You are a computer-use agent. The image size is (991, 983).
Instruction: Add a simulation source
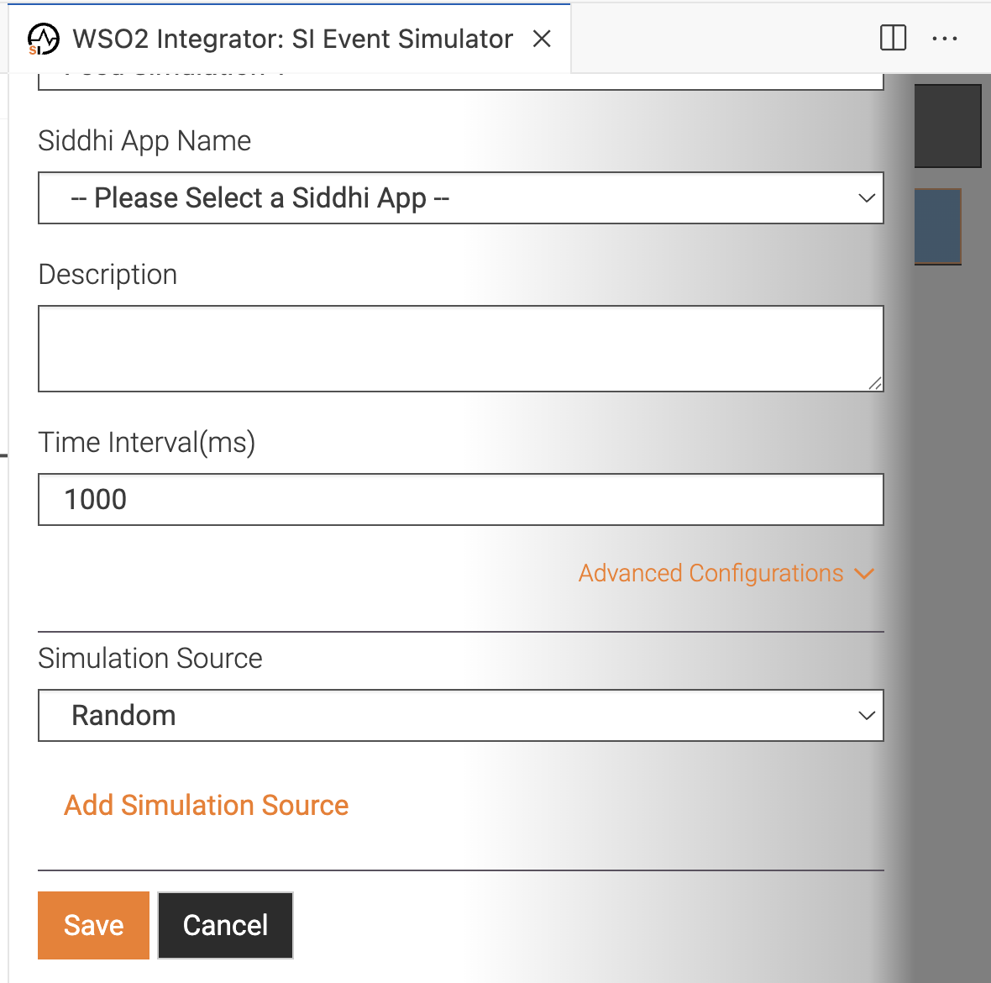(206, 806)
